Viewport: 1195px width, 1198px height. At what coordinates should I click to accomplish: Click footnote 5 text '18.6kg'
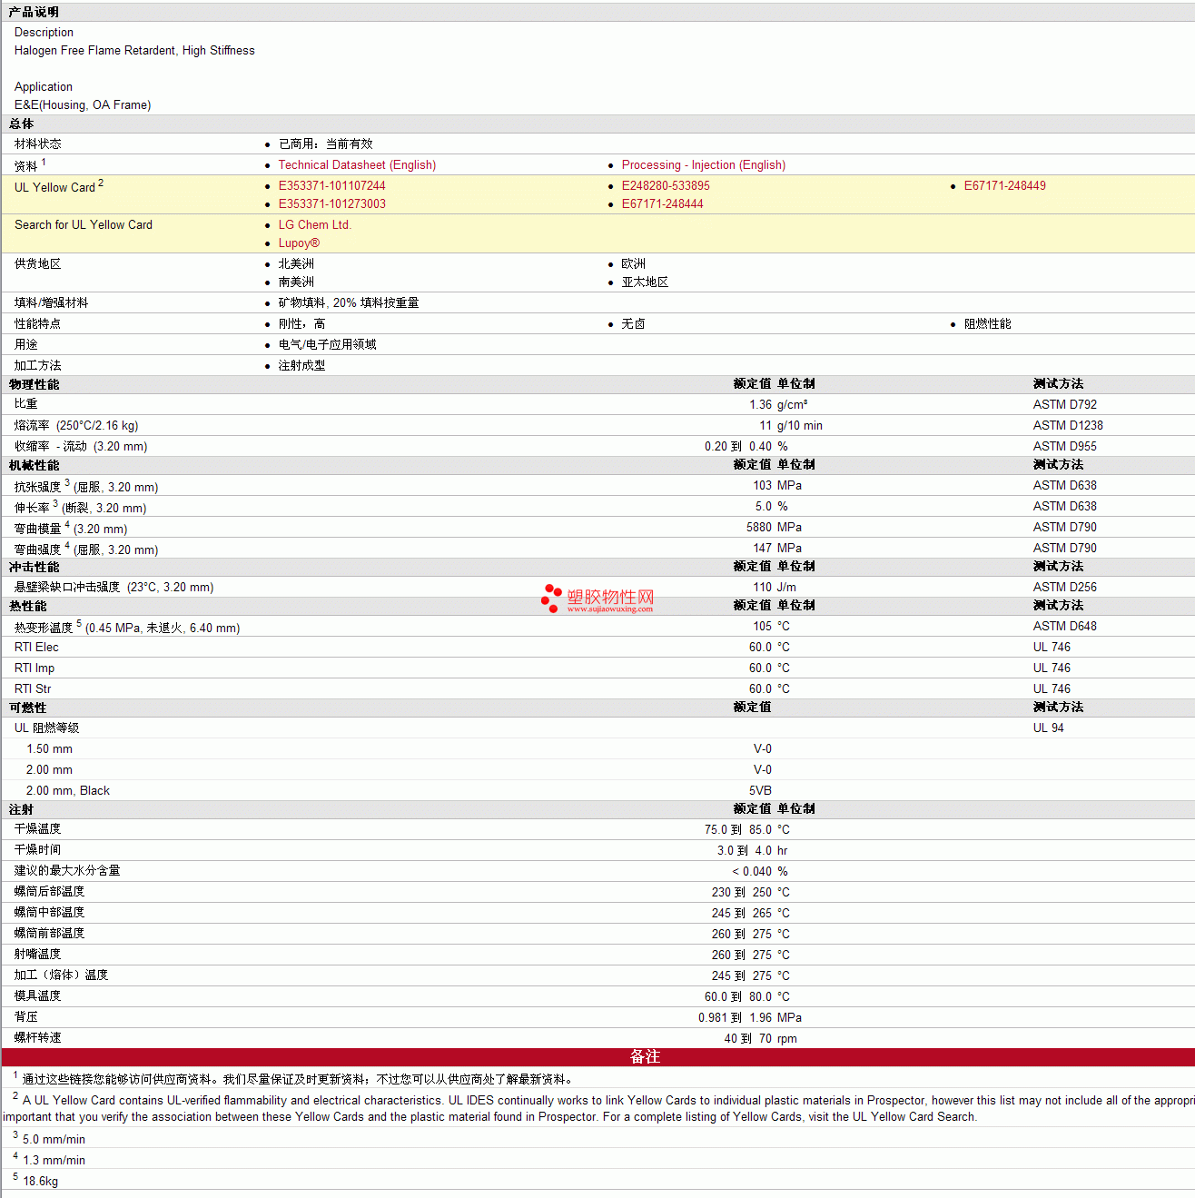pos(40,1182)
